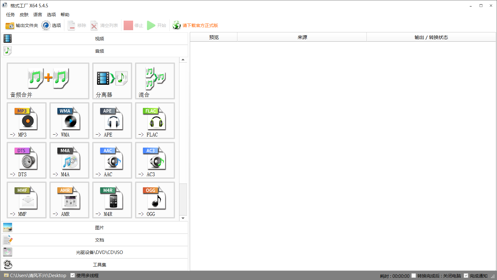Enable shutdown after conversion checkbox
The height and width of the screenshot is (280, 497).
pyautogui.click(x=414, y=276)
